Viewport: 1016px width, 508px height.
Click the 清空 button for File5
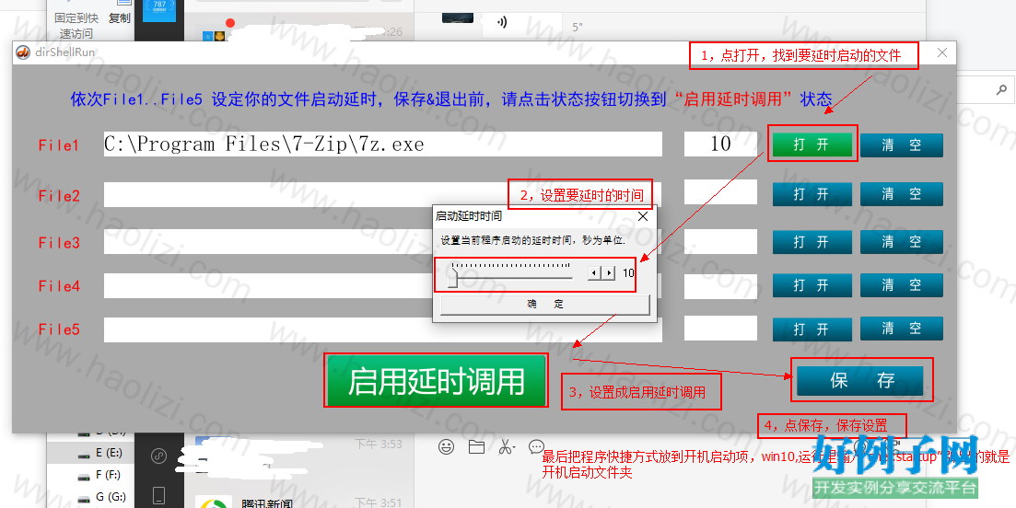click(901, 329)
